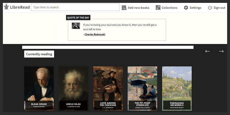
Task: Click the Collections drawer icon
Action: [158, 8]
